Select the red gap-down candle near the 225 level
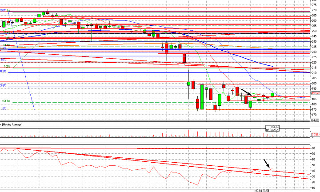 click(x=184, y=58)
